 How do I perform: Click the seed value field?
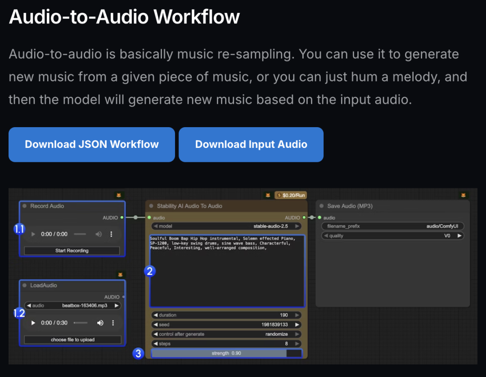point(226,325)
